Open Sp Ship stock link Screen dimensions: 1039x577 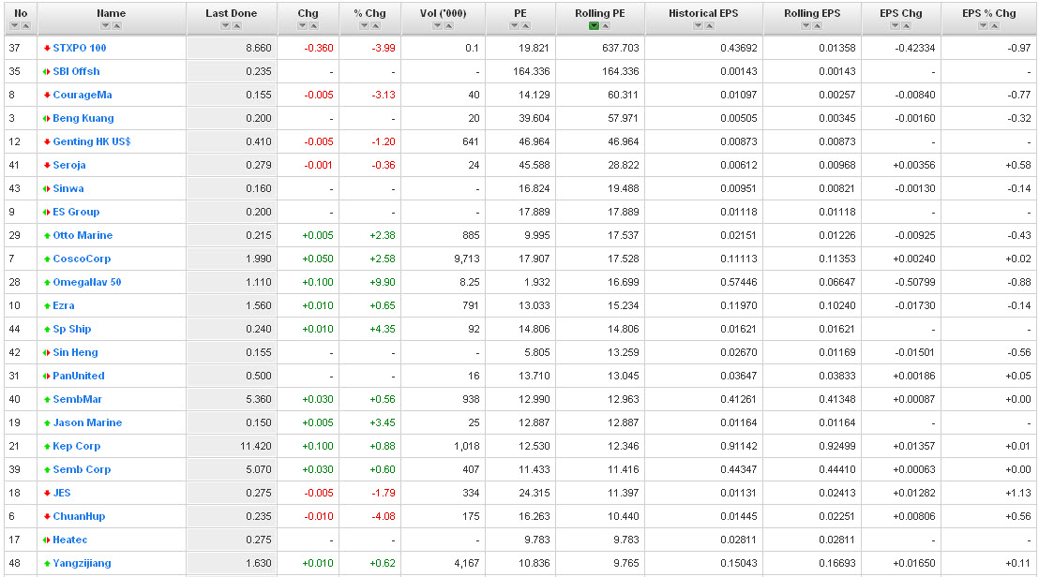pyautogui.click(x=72, y=329)
